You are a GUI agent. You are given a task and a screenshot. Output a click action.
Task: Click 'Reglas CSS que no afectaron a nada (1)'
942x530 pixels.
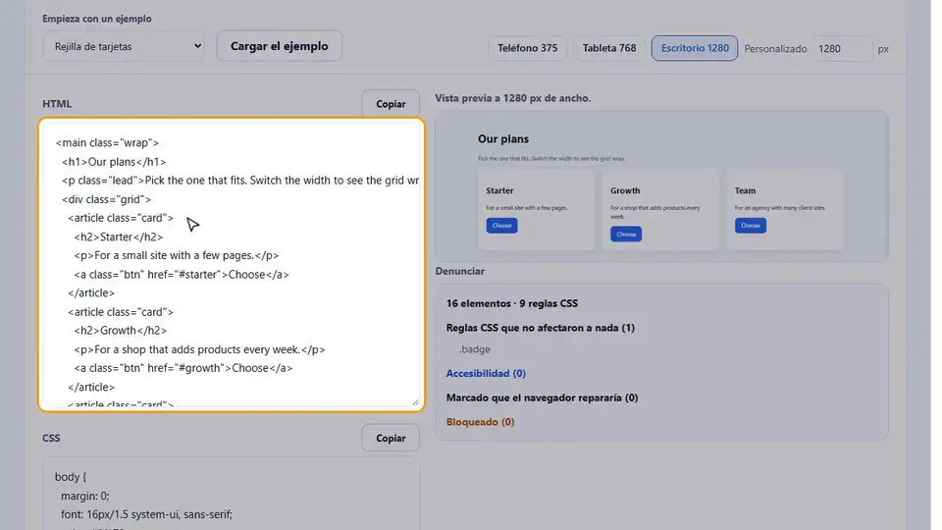[540, 328]
